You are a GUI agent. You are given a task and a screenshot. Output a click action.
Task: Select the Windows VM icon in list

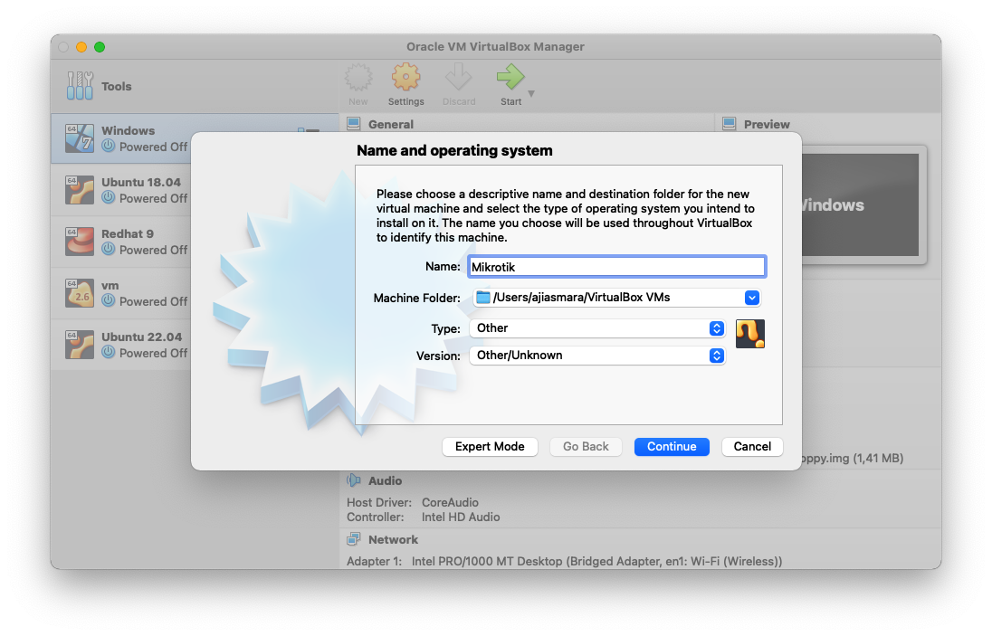tap(80, 138)
